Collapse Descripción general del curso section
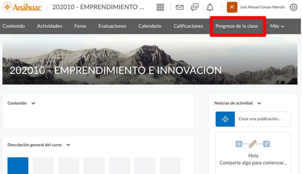 [x=68, y=145]
